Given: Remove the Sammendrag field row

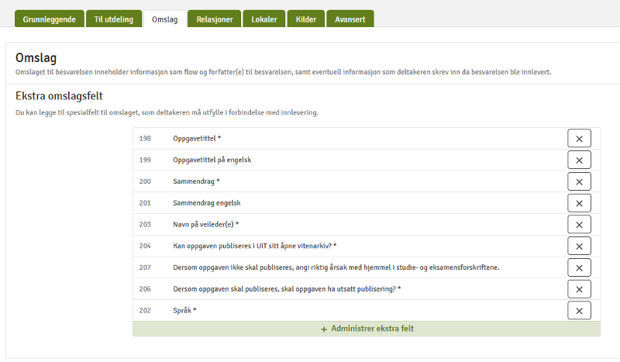Looking at the screenshot, I should pyautogui.click(x=579, y=181).
